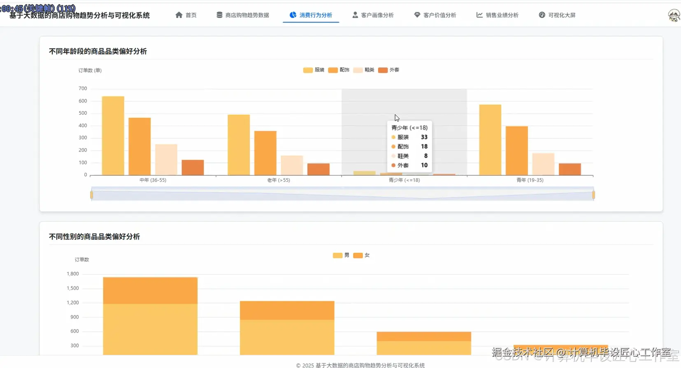Open the 可视化大屏 tab
Screen dimensions: 681x368
[557, 15]
